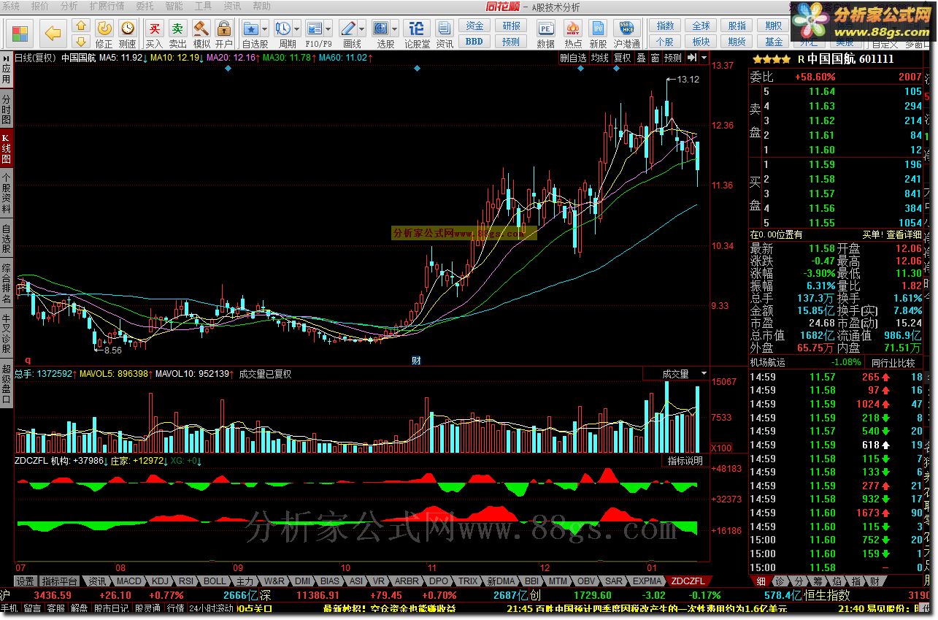Toggle the 窗 multi-window mode
This screenshot has height=620, width=938.
[655, 58]
